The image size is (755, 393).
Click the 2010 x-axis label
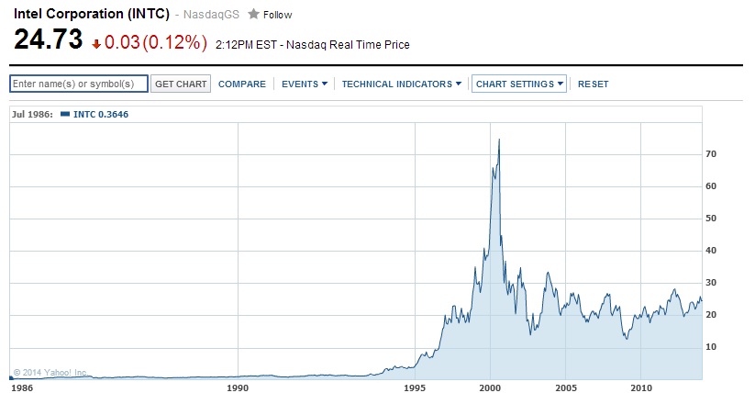point(641,387)
